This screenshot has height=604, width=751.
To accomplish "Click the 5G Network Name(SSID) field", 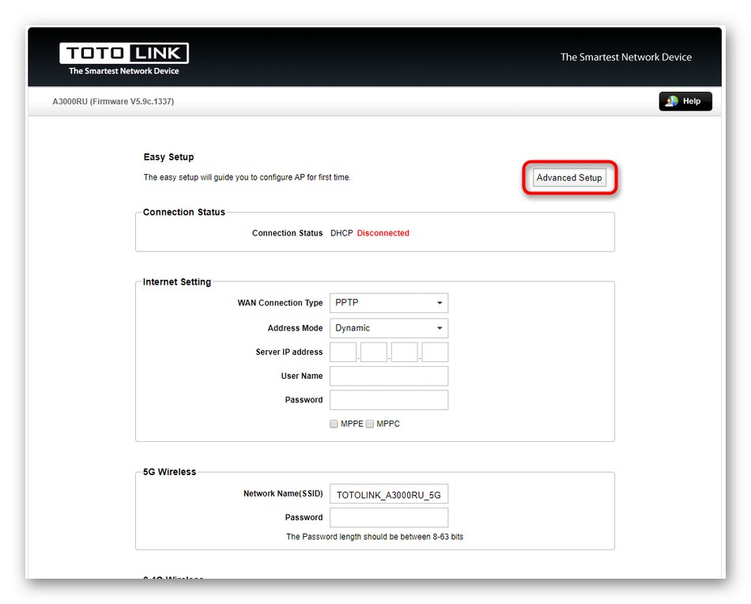I will tap(389, 494).
